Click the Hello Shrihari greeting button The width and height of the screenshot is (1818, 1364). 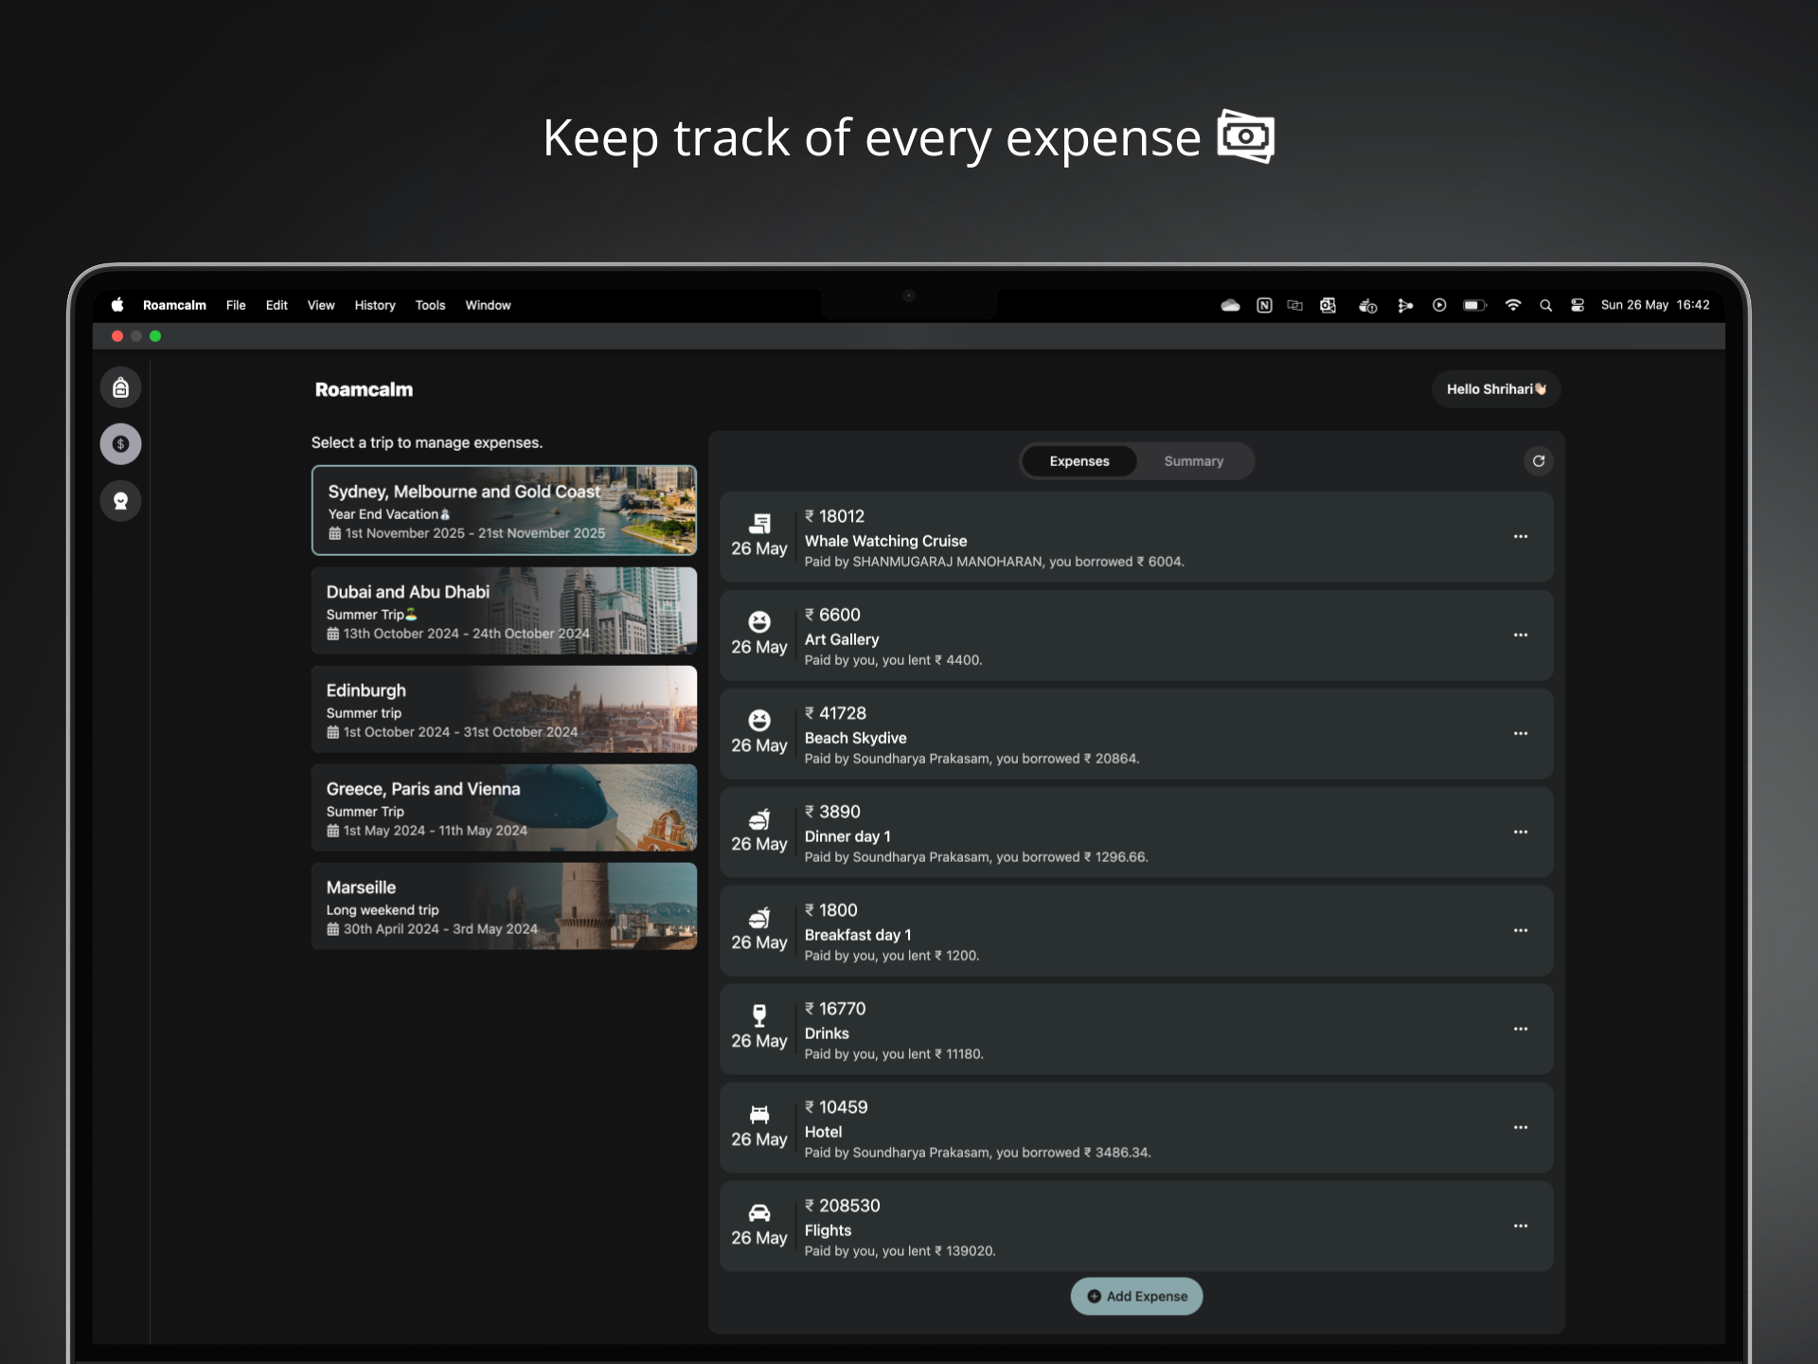point(1496,389)
